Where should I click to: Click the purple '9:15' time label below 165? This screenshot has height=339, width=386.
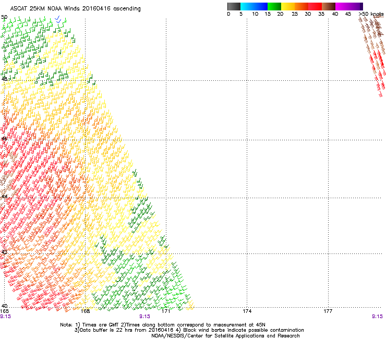pos(5,317)
